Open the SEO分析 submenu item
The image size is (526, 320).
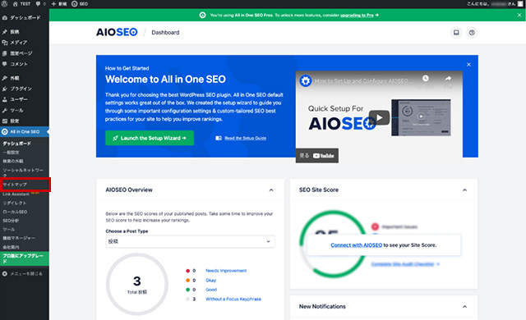click(11, 221)
